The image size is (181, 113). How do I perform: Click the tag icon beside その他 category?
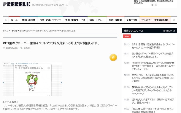click(x=21, y=48)
